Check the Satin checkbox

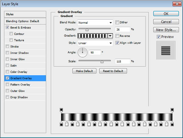pyautogui.click(x=7, y=65)
